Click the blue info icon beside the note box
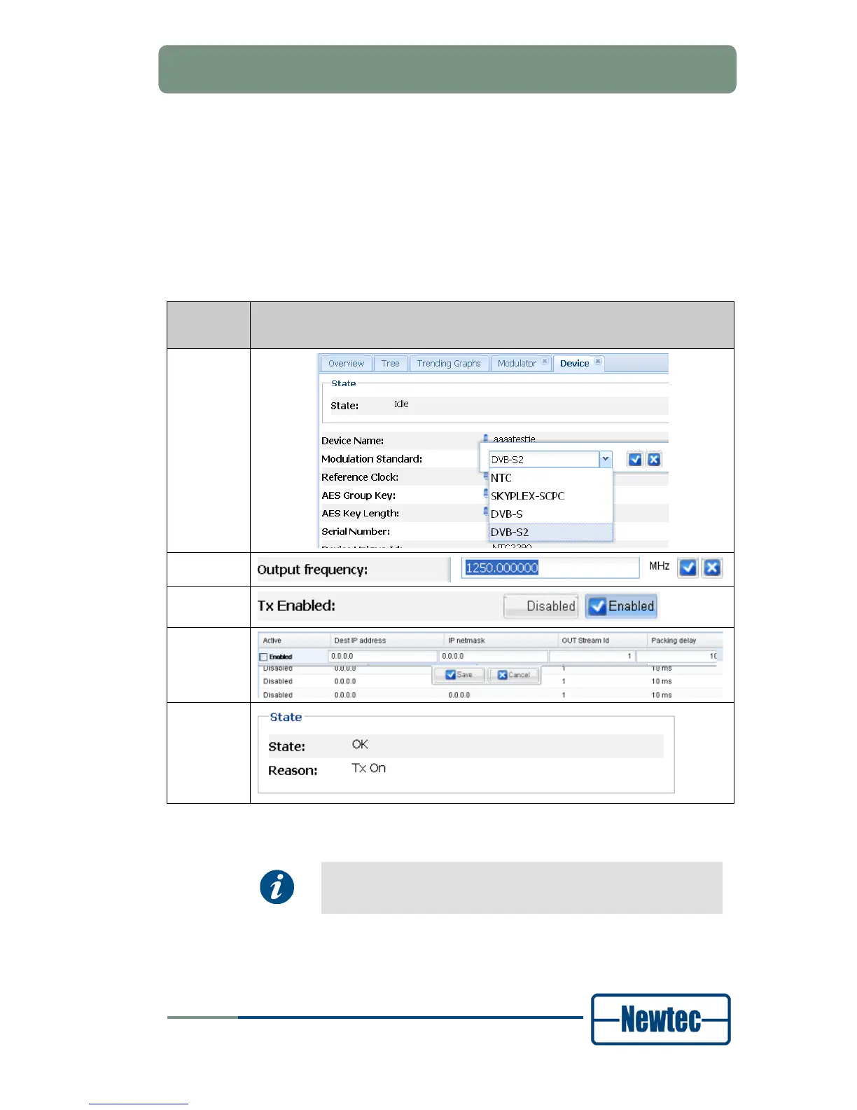The width and height of the screenshot is (857, 1110). click(x=277, y=887)
